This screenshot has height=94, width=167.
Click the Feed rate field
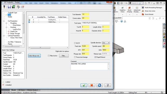pyautogui.click(x=85, y=46)
